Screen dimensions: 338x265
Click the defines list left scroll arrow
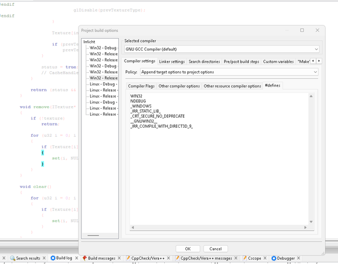click(133, 228)
